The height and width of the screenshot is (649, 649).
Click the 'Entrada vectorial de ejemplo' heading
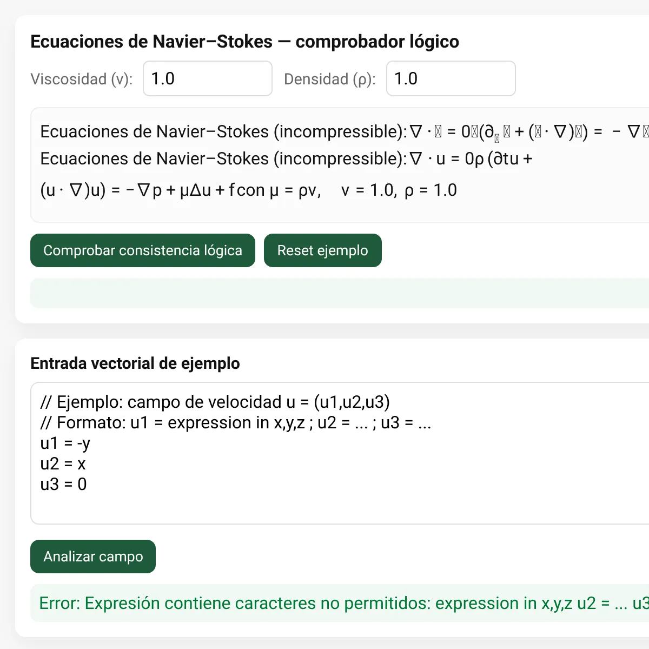[135, 363]
